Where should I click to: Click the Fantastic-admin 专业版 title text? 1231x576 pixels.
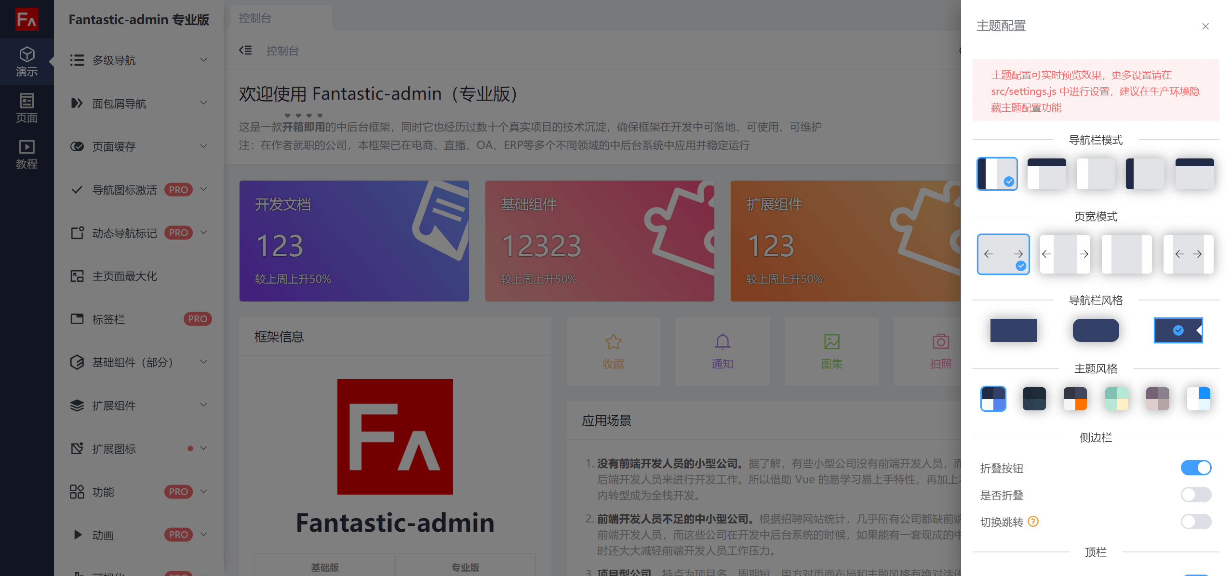click(139, 19)
